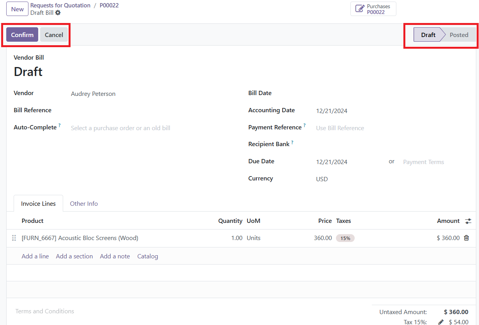This screenshot has height=325, width=479.
Task: Confirm the draft vendor bill
Action: tap(22, 35)
